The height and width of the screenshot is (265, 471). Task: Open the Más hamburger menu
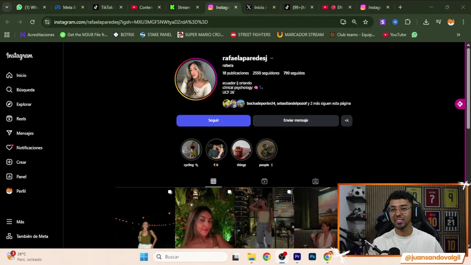pyautogui.click(x=15, y=222)
